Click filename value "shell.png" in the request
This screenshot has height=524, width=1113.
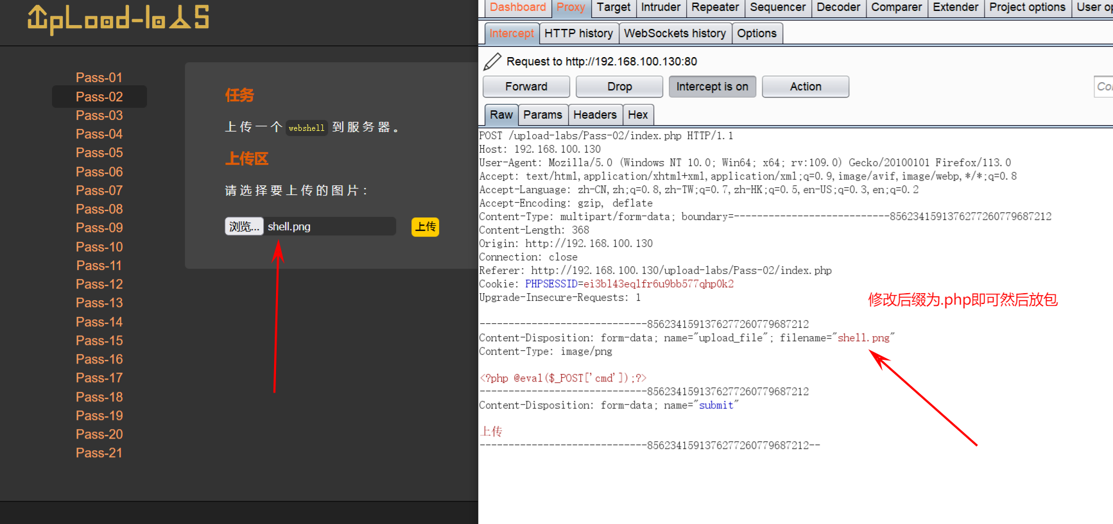[x=863, y=338]
